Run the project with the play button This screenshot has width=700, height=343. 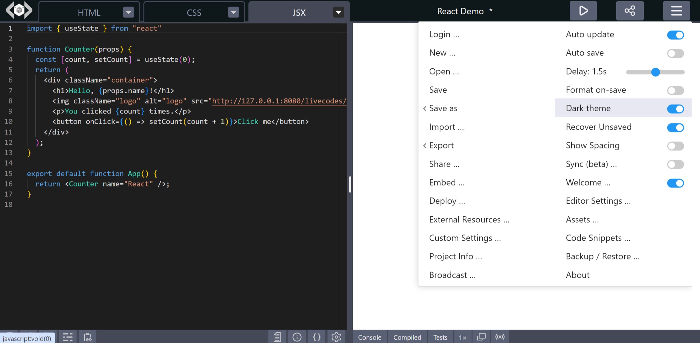point(582,10)
